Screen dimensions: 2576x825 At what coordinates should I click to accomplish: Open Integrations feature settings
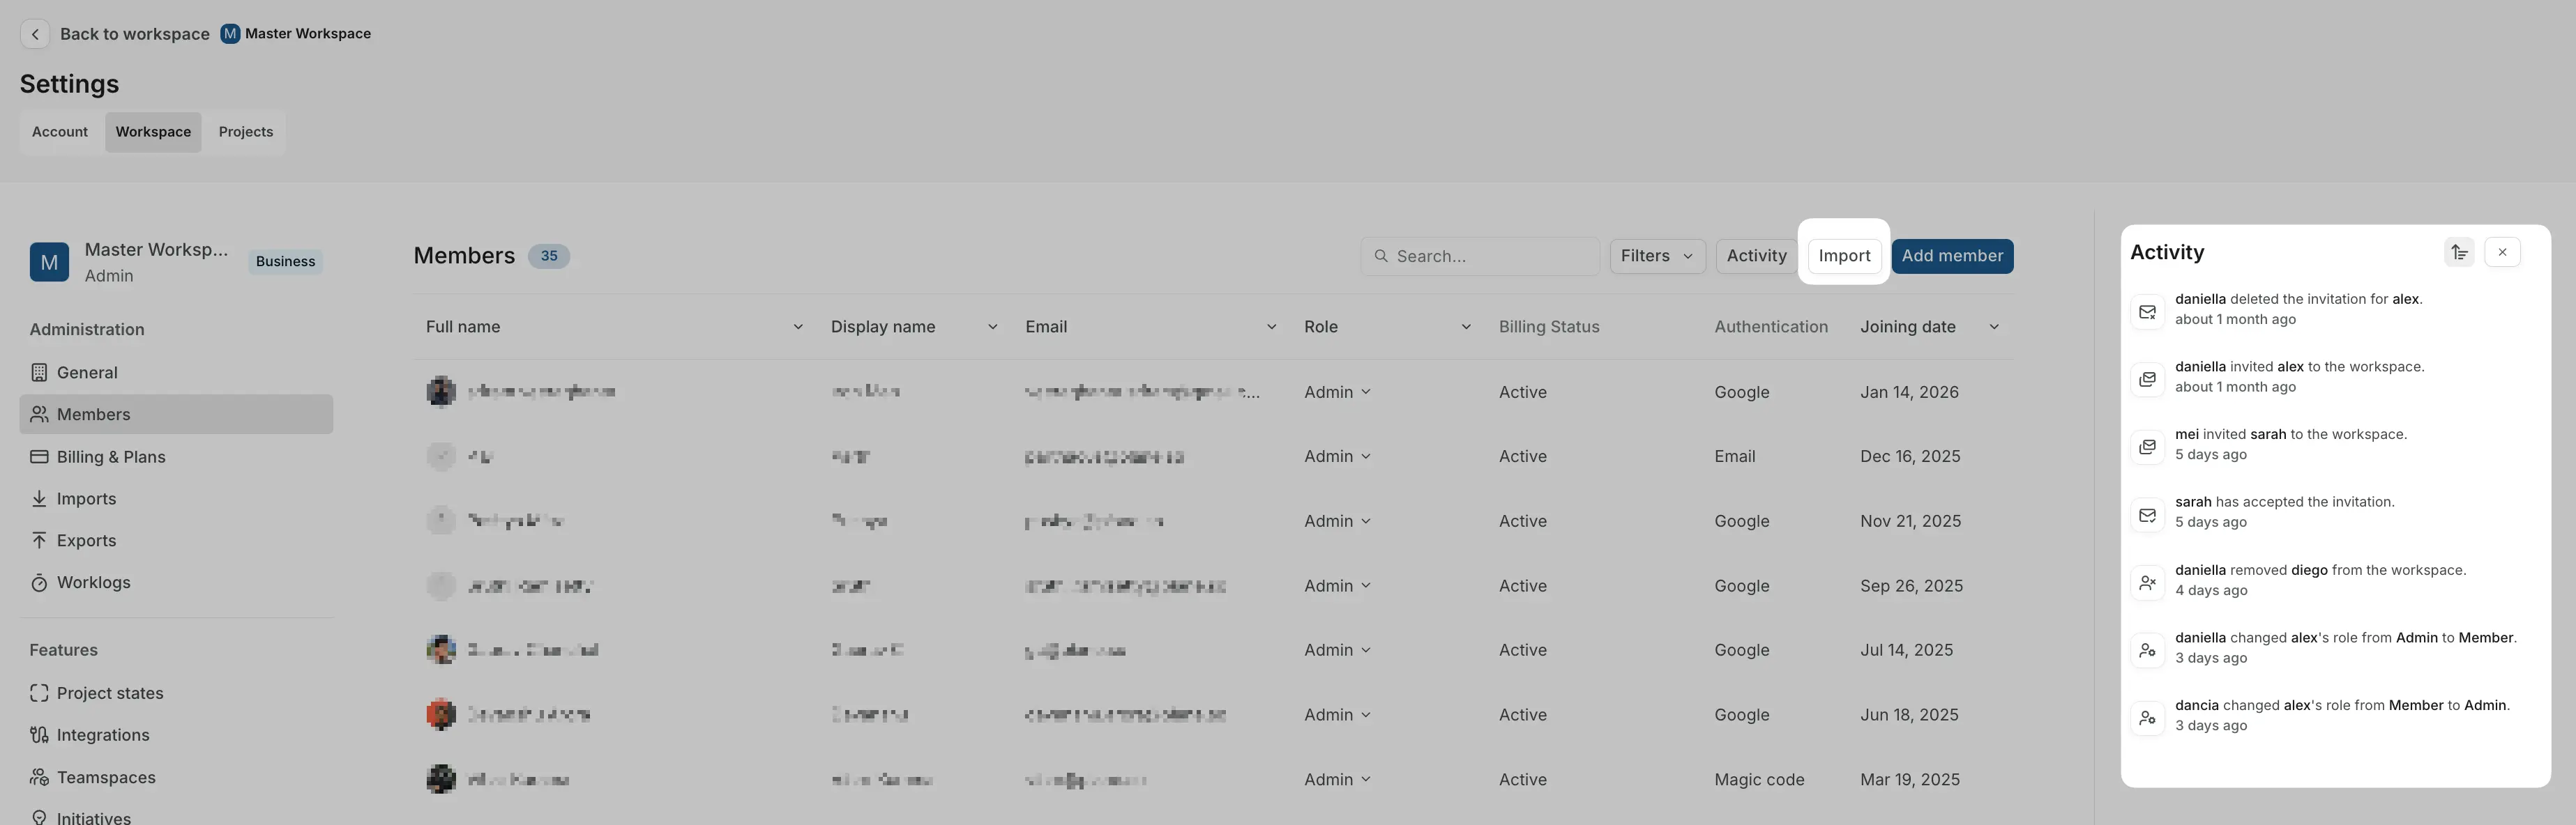[103, 735]
